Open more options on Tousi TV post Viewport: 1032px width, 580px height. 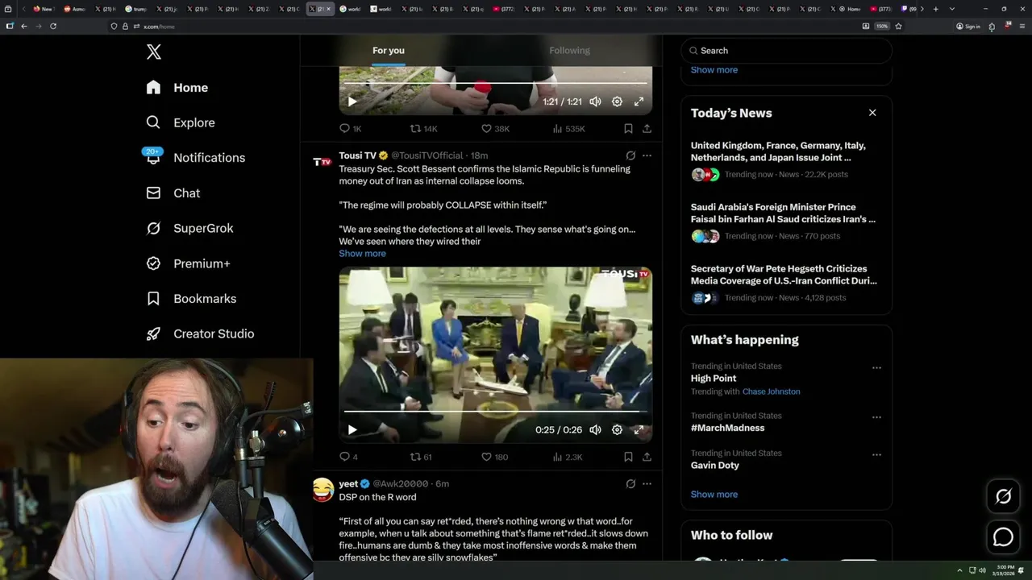647,155
